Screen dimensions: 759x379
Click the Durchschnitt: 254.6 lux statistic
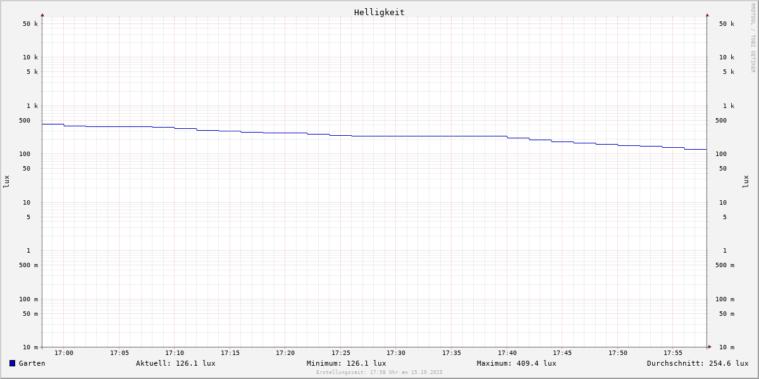[x=697, y=363]
